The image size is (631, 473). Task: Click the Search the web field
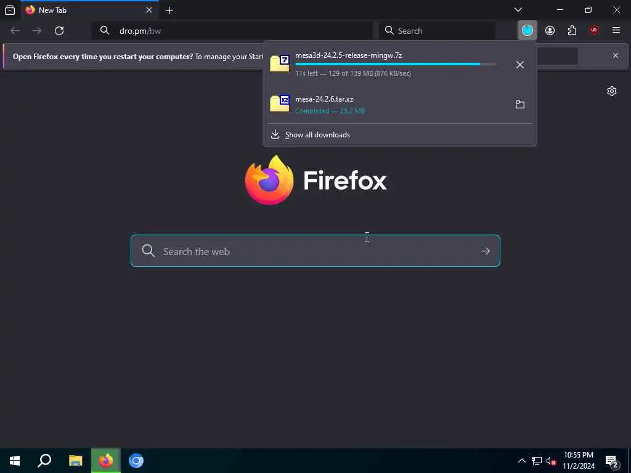click(x=315, y=251)
